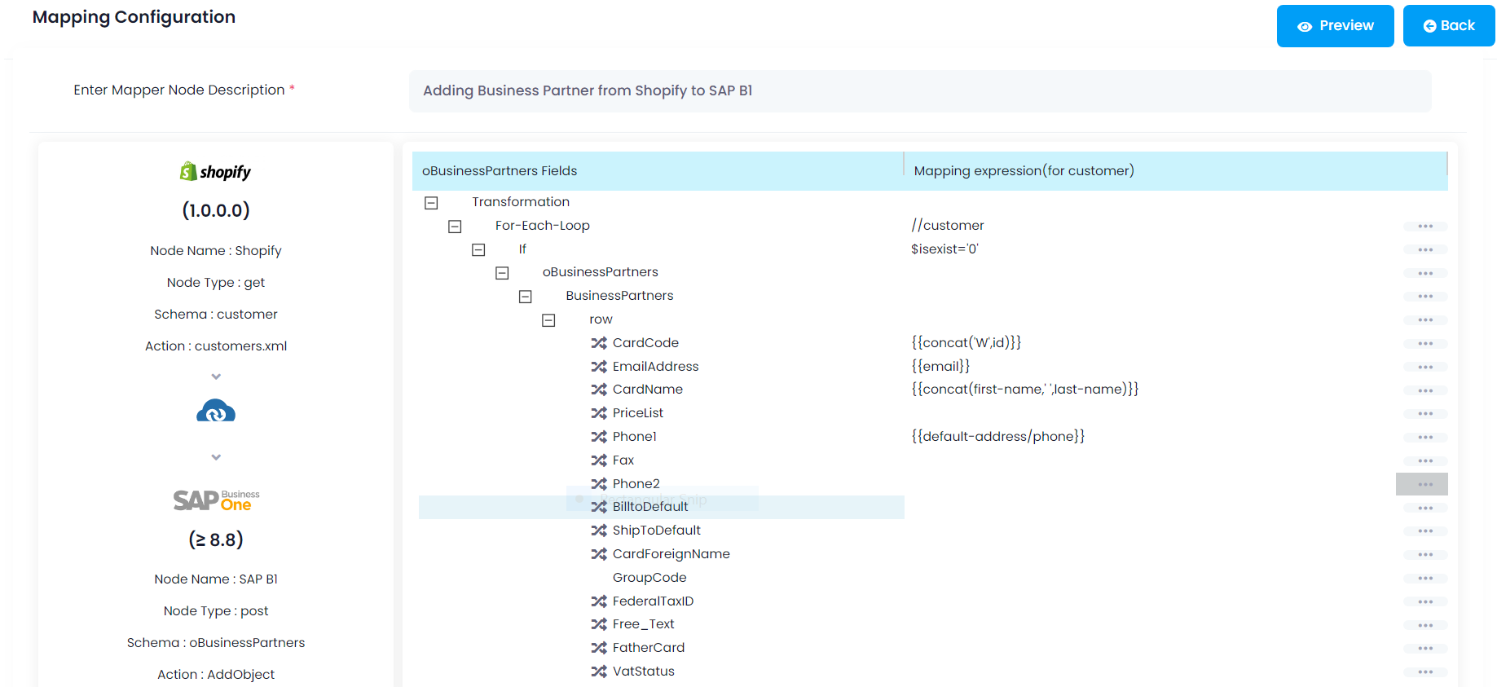Click the shuffle icon beside CardCode

pos(599,343)
